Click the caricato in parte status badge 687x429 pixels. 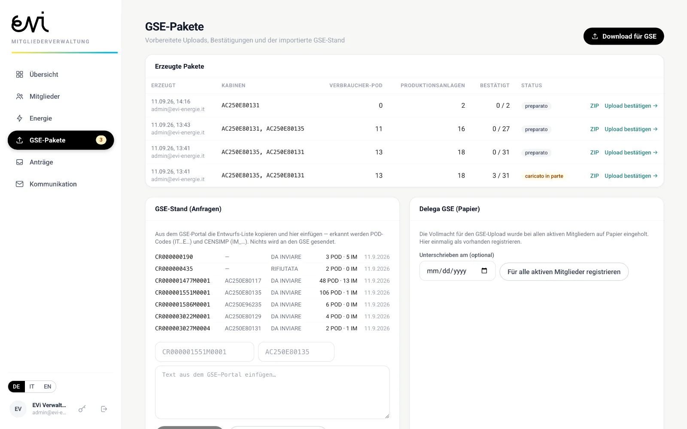click(x=544, y=176)
